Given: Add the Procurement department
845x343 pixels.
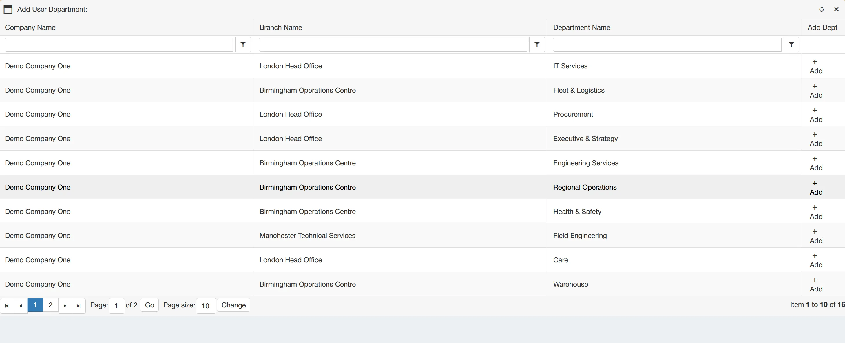Looking at the screenshot, I should 815,115.
